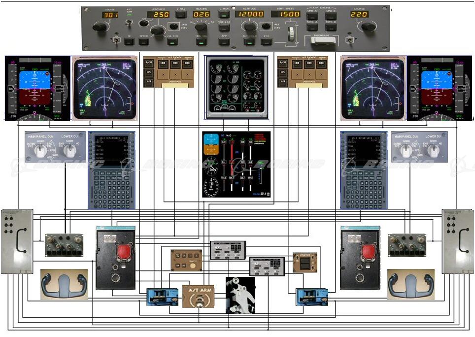475x337 pixels.
Task: Toggle the left flight director switch
Action: pyautogui.click(x=115, y=40)
